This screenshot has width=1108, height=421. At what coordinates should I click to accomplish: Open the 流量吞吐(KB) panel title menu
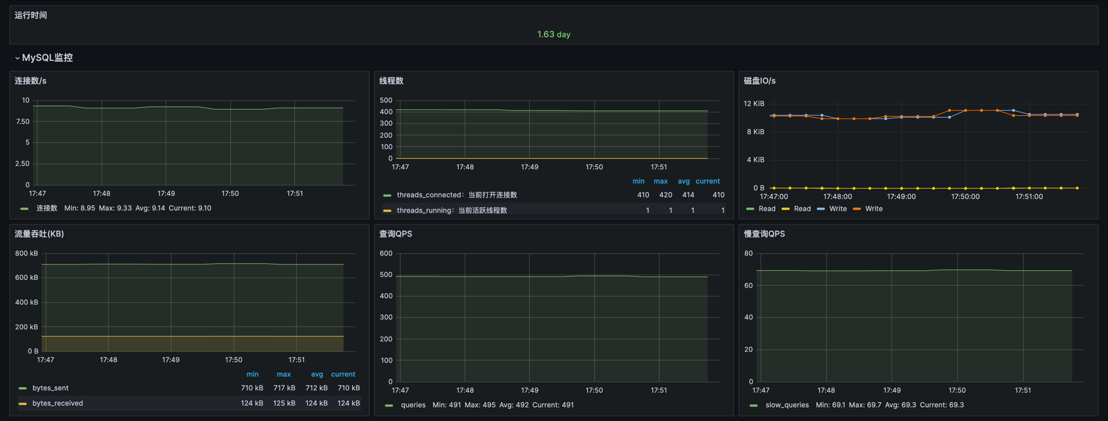39,234
